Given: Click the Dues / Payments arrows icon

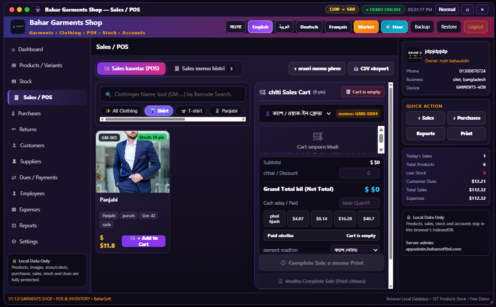Looking at the screenshot, I should coord(13,178).
